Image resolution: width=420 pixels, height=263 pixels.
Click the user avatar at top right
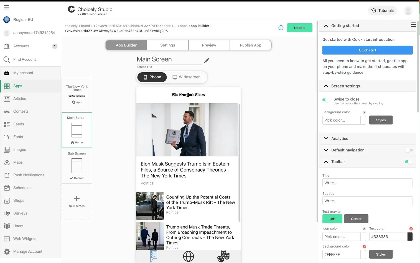click(408, 11)
